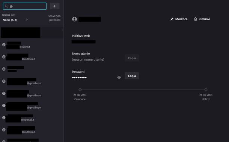This screenshot has height=142, width=229.
Task: Open the redacted web address link
Action: pos(84,42)
